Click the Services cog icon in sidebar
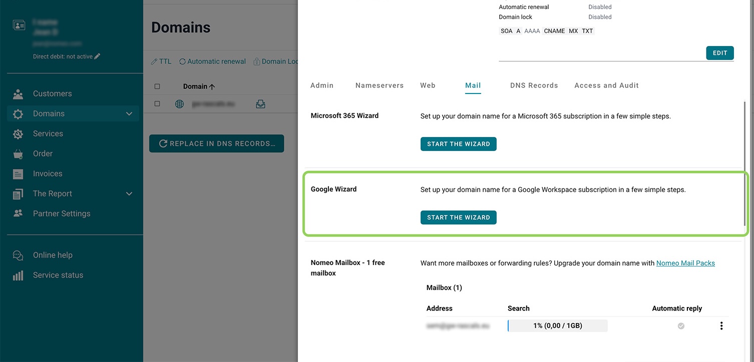The width and height of the screenshot is (754, 362). pyautogui.click(x=18, y=134)
